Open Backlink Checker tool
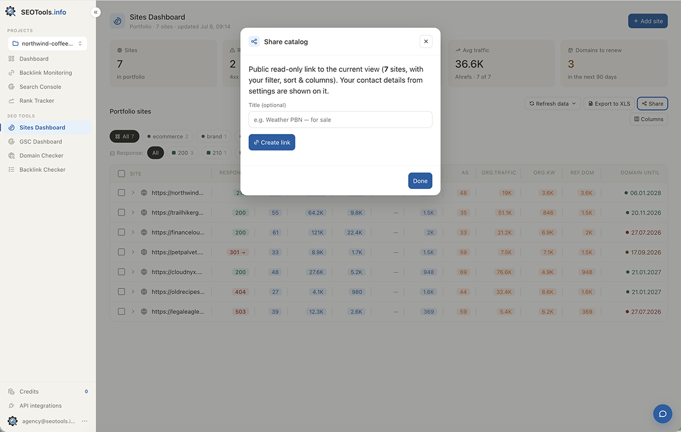 click(43, 170)
